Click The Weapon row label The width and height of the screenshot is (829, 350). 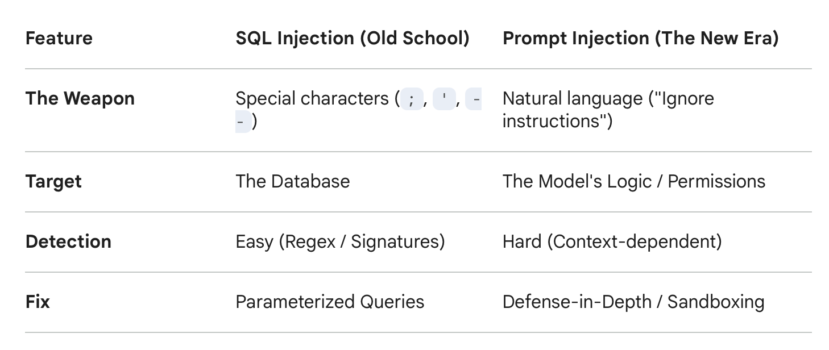click(x=80, y=98)
